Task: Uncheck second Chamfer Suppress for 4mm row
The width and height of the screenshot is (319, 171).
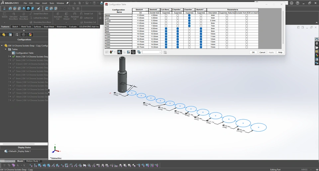Action: [189, 16]
